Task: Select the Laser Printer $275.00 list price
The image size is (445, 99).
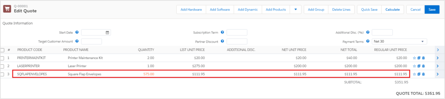Action: [x=199, y=66]
